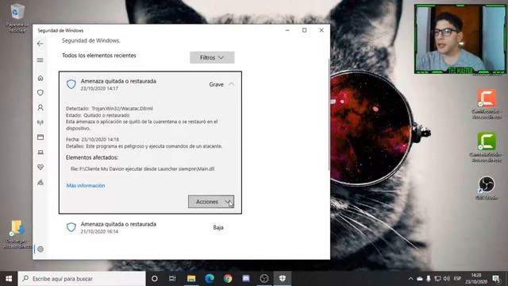Image resolution: width=508 pixels, height=286 pixels.
Task: Select shield icon of 21/10/2020 threat
Action: [x=71, y=227]
